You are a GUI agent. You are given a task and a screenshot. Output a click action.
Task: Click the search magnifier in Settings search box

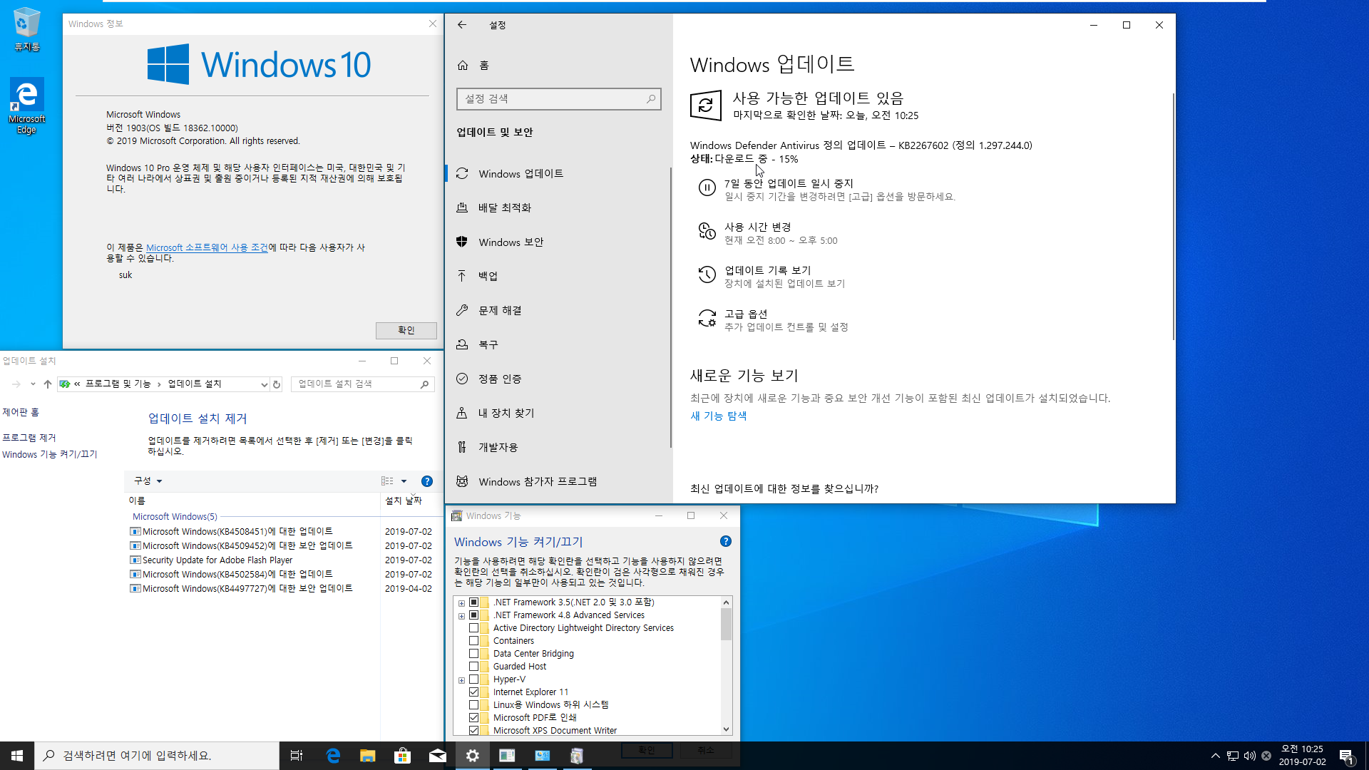650,99
